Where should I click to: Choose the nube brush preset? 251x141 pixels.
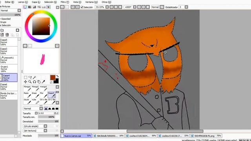(35, 101)
